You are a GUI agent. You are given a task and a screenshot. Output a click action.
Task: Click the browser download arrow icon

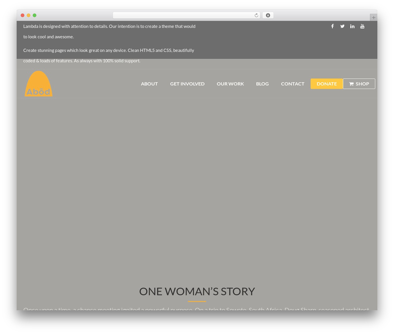268,15
